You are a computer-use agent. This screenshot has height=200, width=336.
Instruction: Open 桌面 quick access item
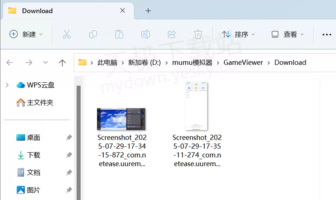[x=29, y=137]
